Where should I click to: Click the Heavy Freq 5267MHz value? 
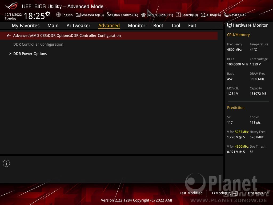[257, 137]
